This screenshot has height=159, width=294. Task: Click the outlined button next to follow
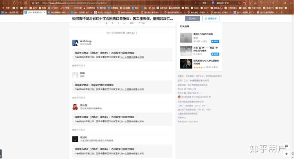coord(211,18)
